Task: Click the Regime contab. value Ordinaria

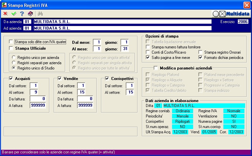Action: (x=182, y=111)
